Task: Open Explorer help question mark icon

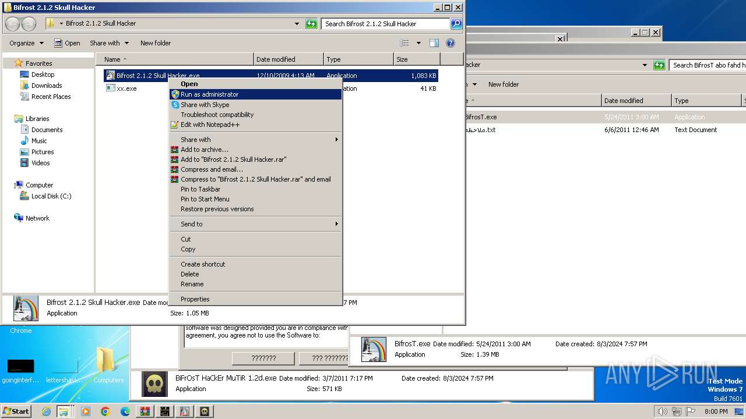Action: [450, 43]
